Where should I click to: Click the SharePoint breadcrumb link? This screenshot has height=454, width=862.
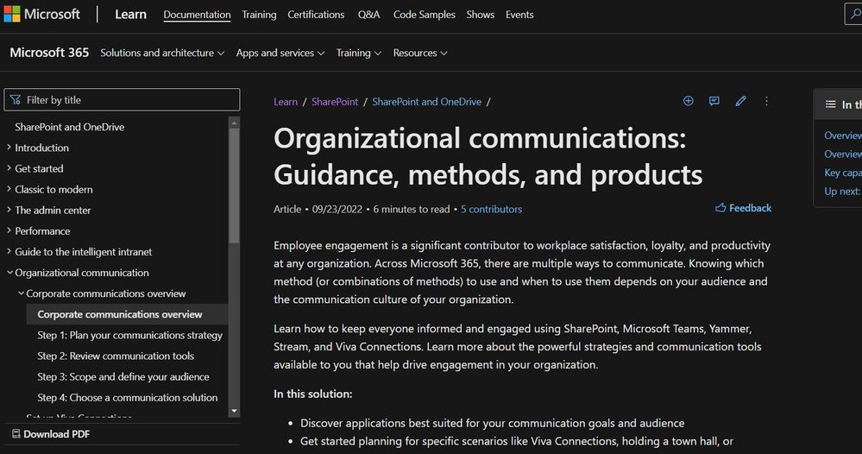335,102
